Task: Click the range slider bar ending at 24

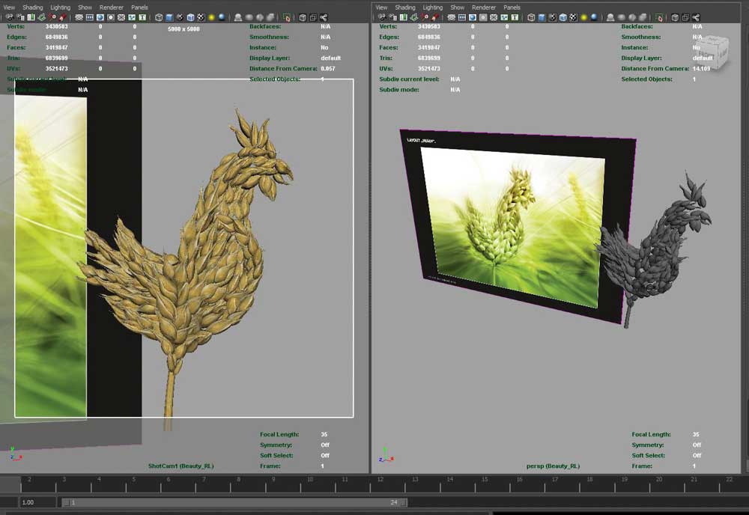Action: coord(232,502)
